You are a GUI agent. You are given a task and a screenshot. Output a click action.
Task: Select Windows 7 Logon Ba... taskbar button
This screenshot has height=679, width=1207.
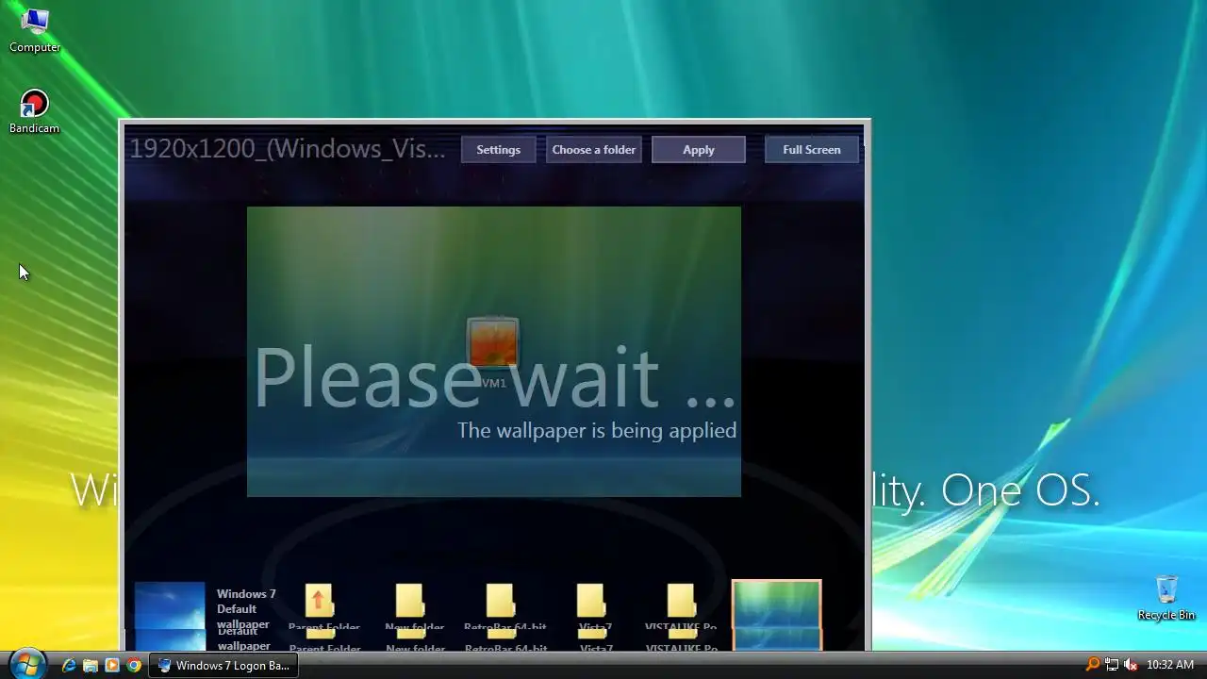click(x=223, y=665)
